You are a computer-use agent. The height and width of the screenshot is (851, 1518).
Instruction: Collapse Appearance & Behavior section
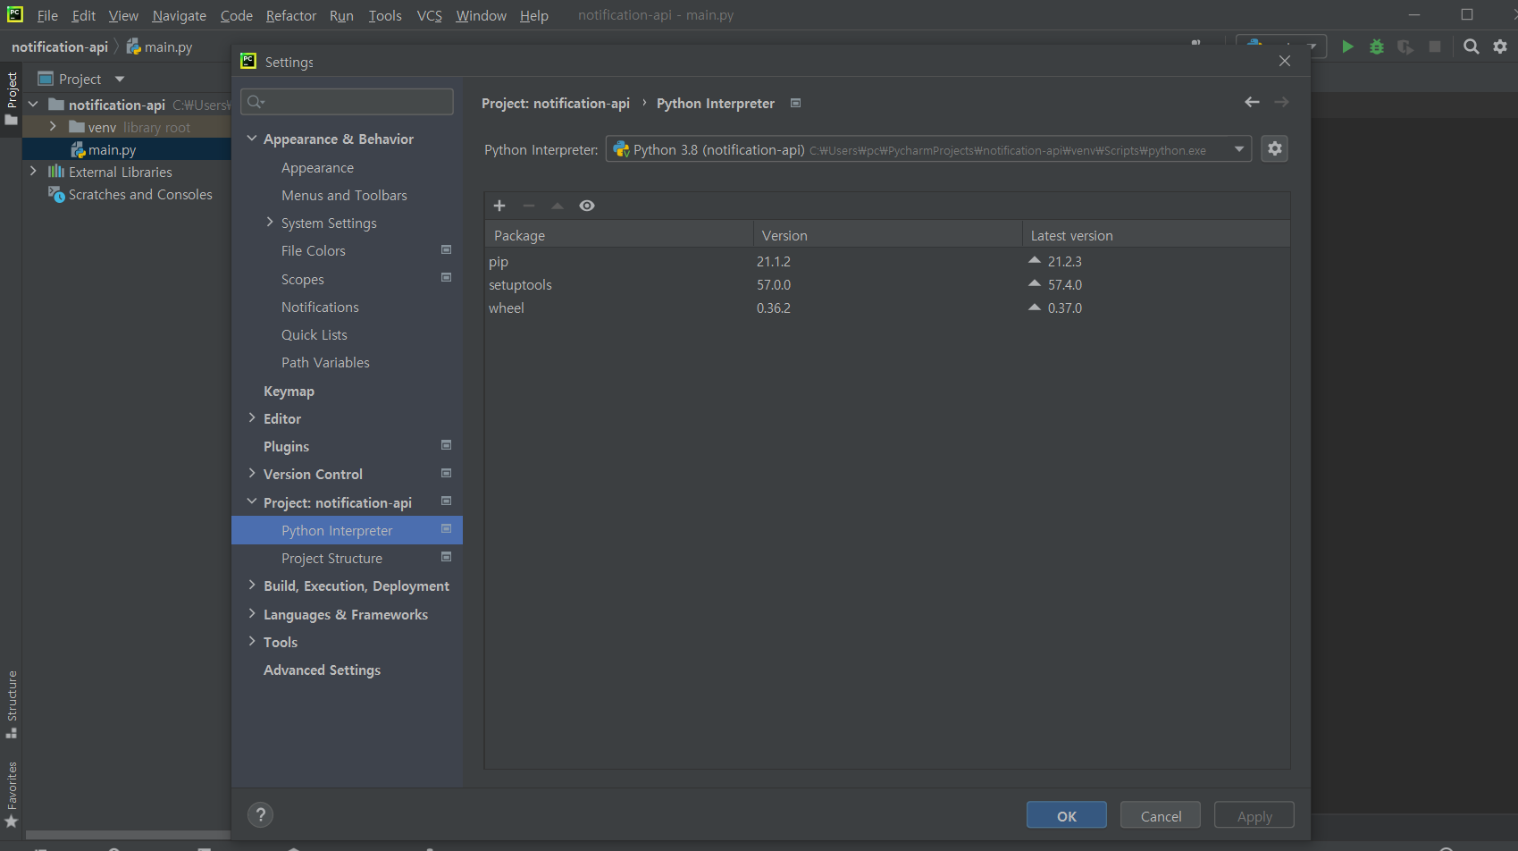pos(252,139)
